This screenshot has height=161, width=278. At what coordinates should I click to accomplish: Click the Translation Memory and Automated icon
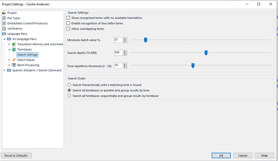pos(14,44)
